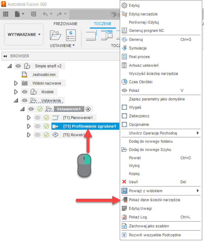Tick the Zabezpiecz checkbox
Screen dimensions: 204x244
click(x=124, y=116)
